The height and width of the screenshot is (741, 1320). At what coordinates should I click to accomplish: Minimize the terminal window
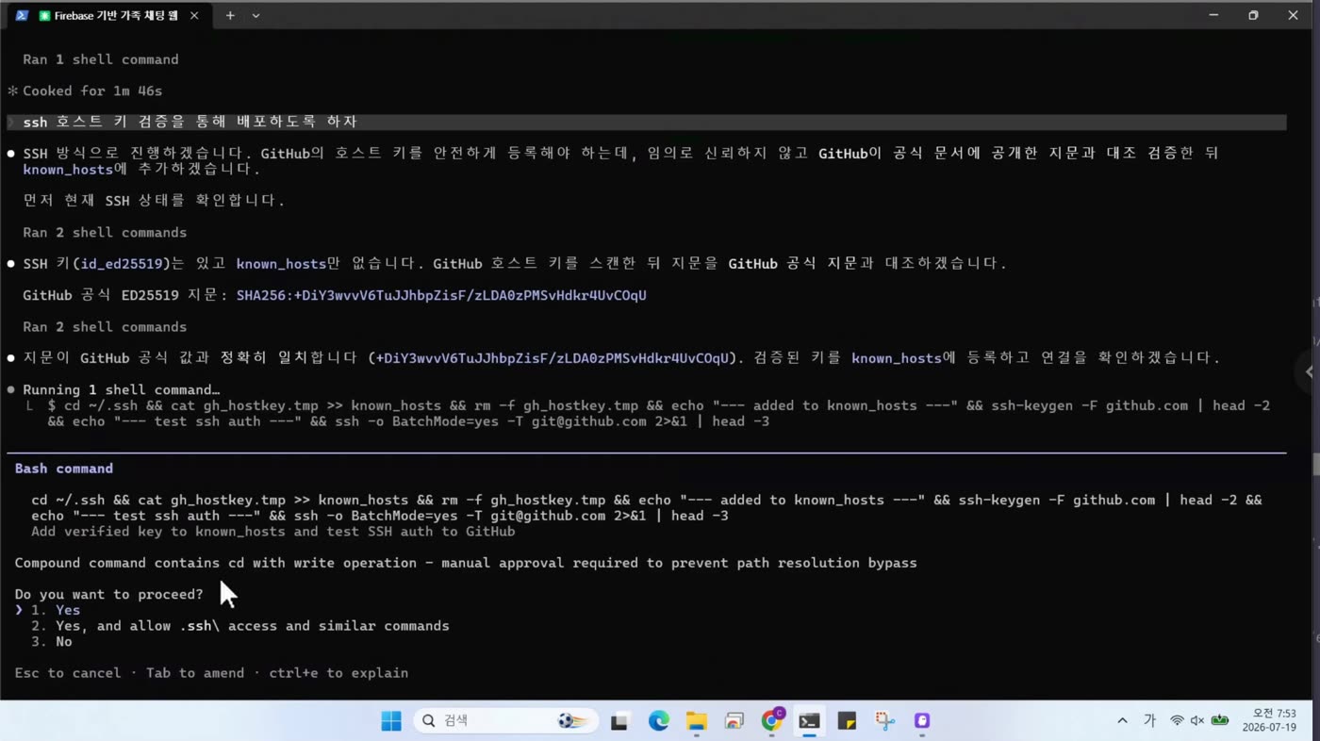[1213, 15]
